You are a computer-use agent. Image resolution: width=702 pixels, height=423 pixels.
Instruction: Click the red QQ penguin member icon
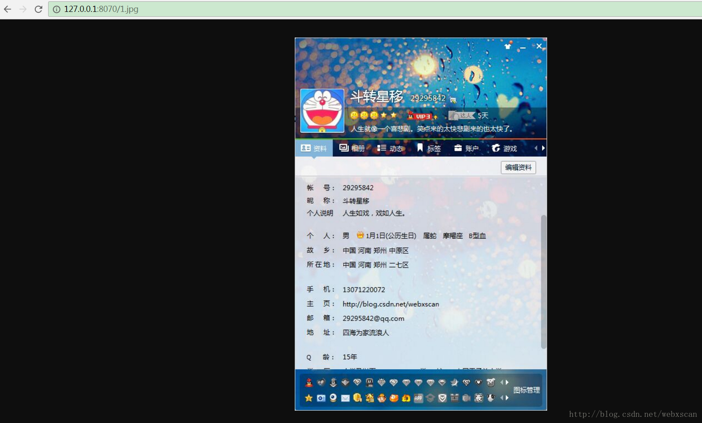coord(309,382)
